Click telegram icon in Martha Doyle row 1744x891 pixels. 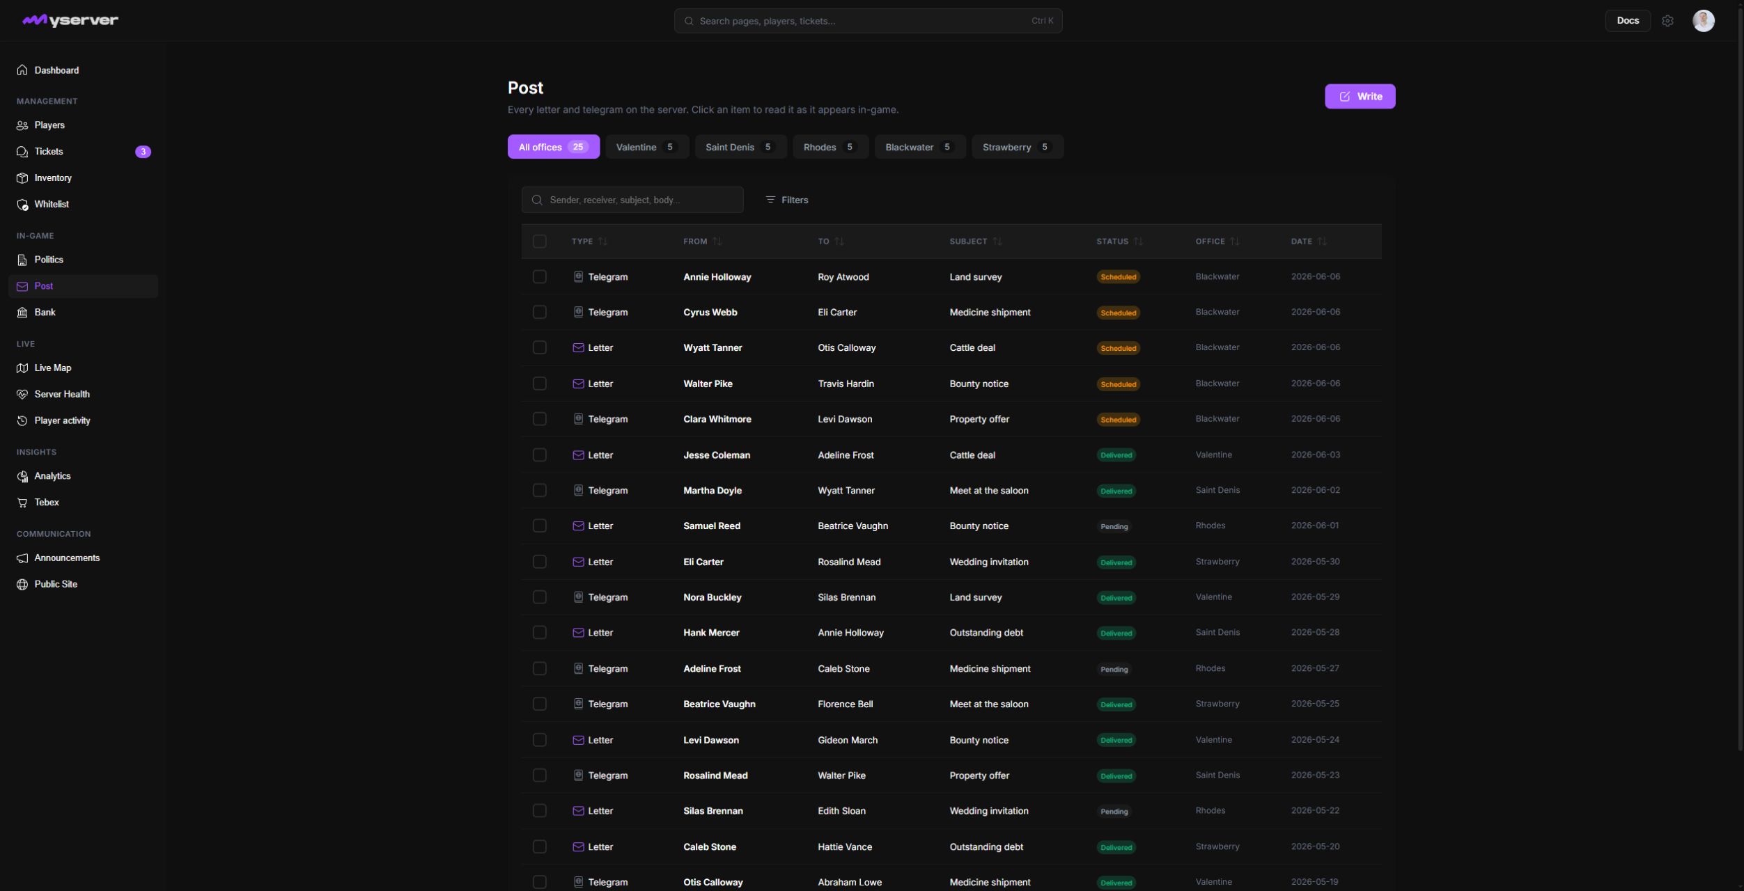[x=578, y=491]
